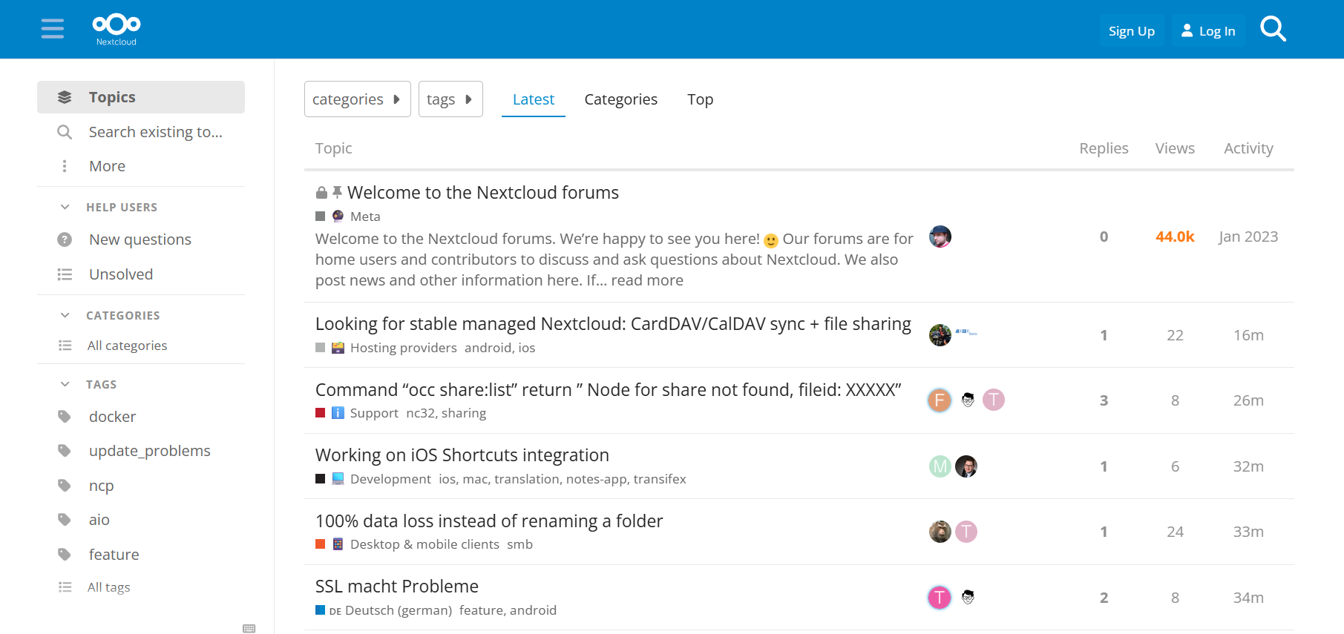Open the tags filter dropdown
This screenshot has width=1344, height=634.
(450, 99)
